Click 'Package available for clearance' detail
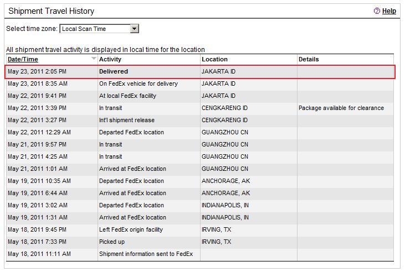Image resolution: width=405 pixels, height=272 pixels. point(341,108)
